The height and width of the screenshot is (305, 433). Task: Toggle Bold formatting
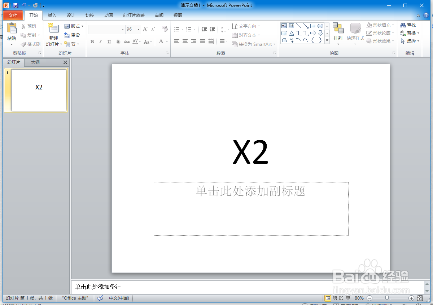point(92,42)
